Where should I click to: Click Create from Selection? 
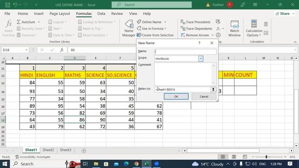click(x=155, y=35)
